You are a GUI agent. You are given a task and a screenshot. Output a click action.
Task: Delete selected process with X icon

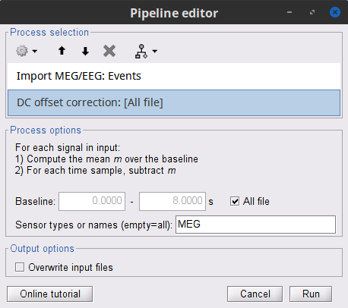109,51
